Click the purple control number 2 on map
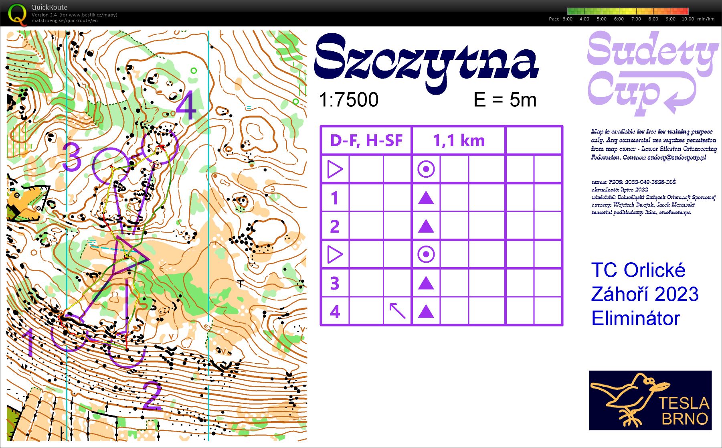Viewport: 722px width, 448px height. (152, 396)
